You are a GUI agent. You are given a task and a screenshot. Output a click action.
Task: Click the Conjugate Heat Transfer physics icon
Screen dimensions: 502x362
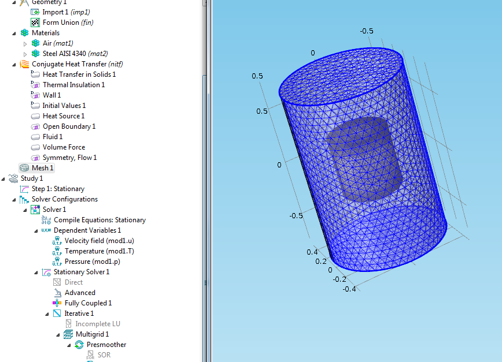click(24, 64)
